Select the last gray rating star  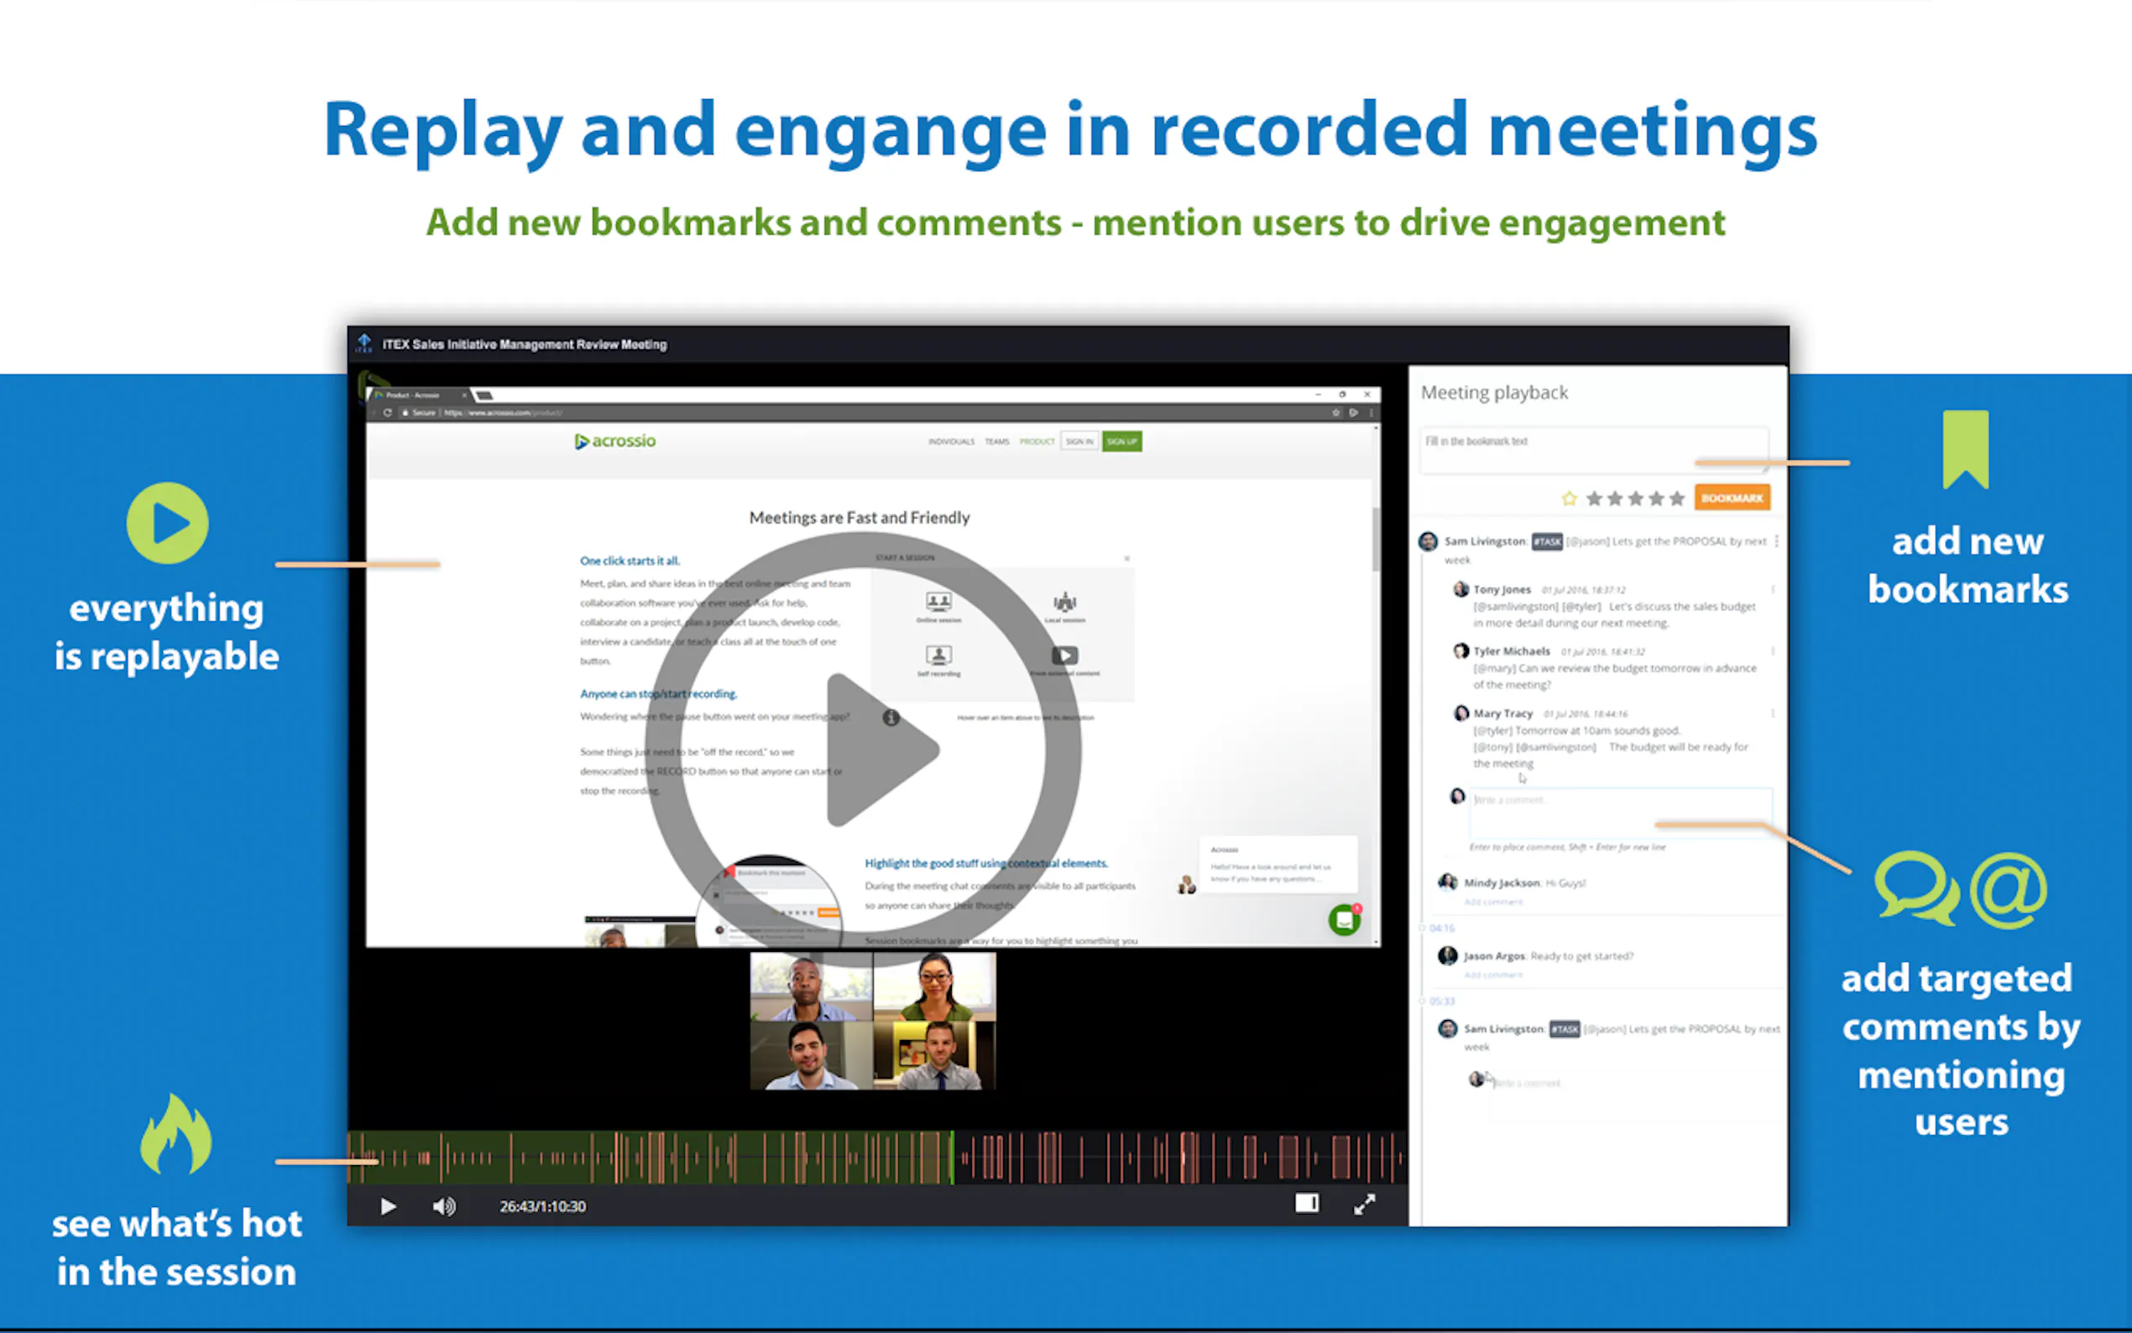[1676, 499]
